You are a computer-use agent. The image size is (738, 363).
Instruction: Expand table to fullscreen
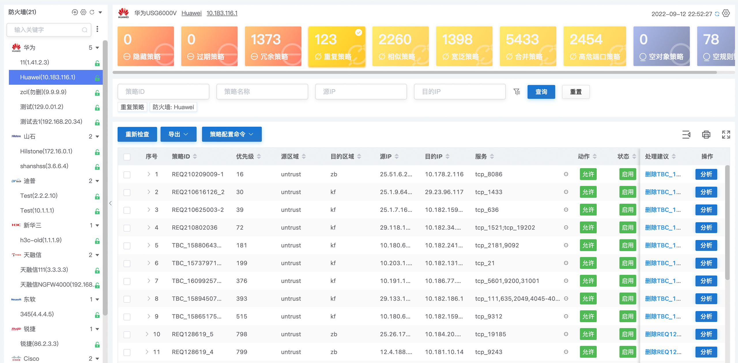[x=726, y=135]
